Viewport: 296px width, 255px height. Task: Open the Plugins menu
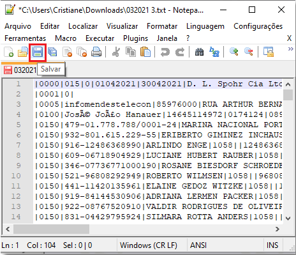coord(135,38)
